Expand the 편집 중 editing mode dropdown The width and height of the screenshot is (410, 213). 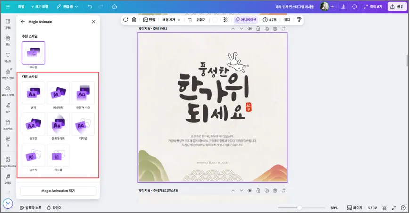[x=67, y=7]
